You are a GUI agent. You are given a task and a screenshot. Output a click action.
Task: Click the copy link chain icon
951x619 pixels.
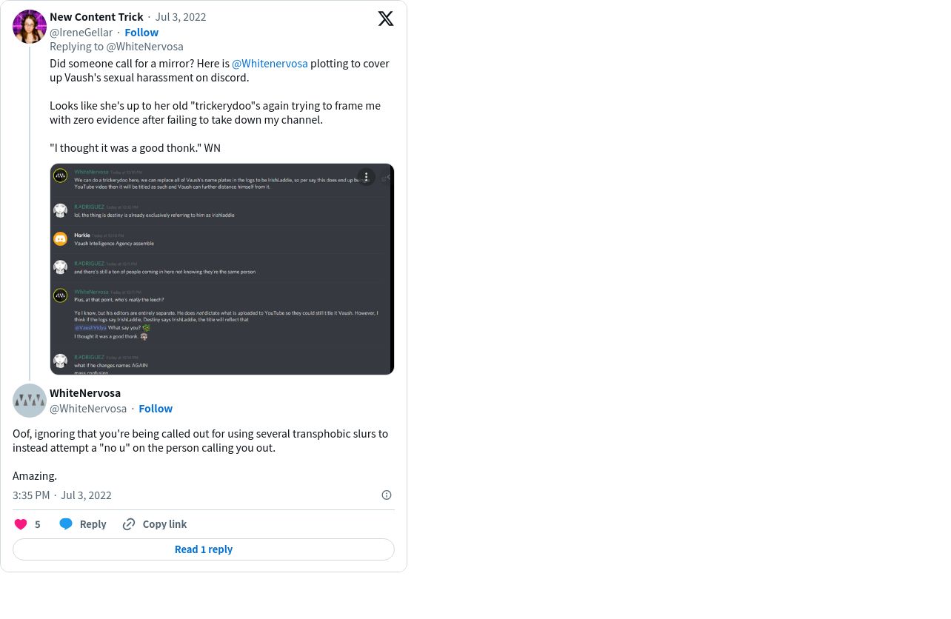[x=129, y=524]
